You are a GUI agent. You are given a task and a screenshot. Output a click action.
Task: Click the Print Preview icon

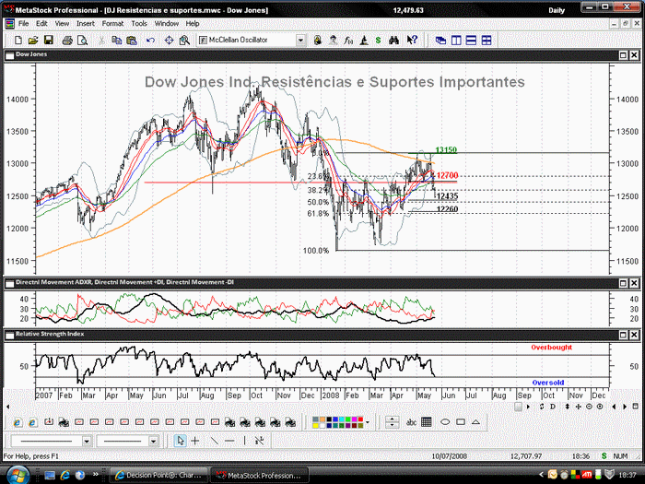pos(83,41)
